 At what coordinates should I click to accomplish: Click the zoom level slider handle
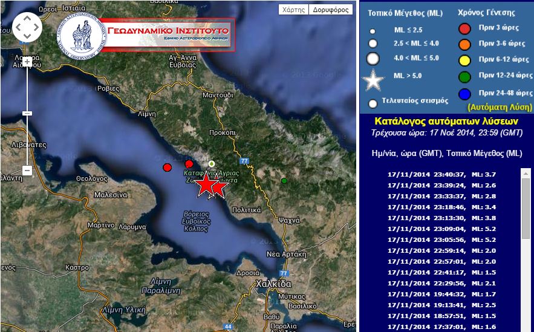(x=27, y=113)
